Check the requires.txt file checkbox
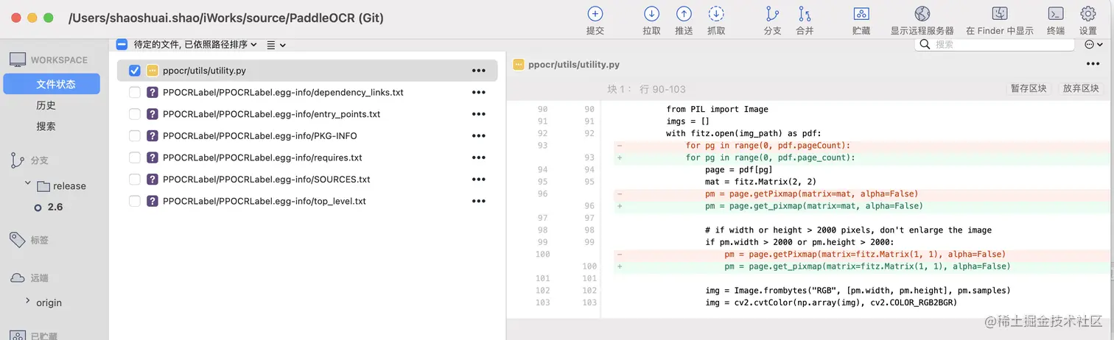Viewport: 1114px width, 340px height. (135, 157)
